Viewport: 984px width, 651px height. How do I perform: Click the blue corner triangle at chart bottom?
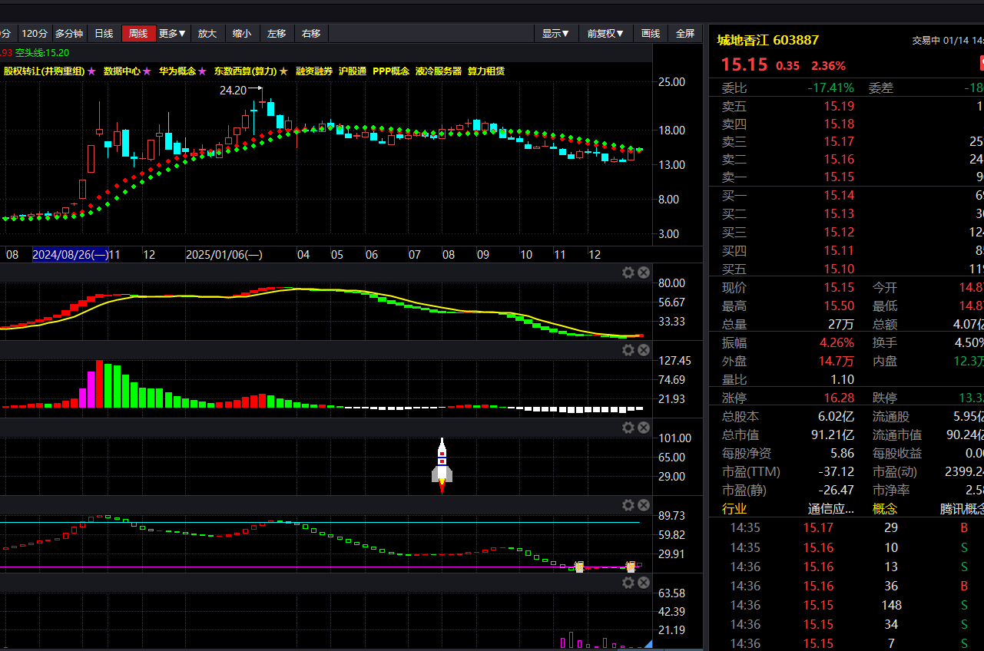[648, 643]
